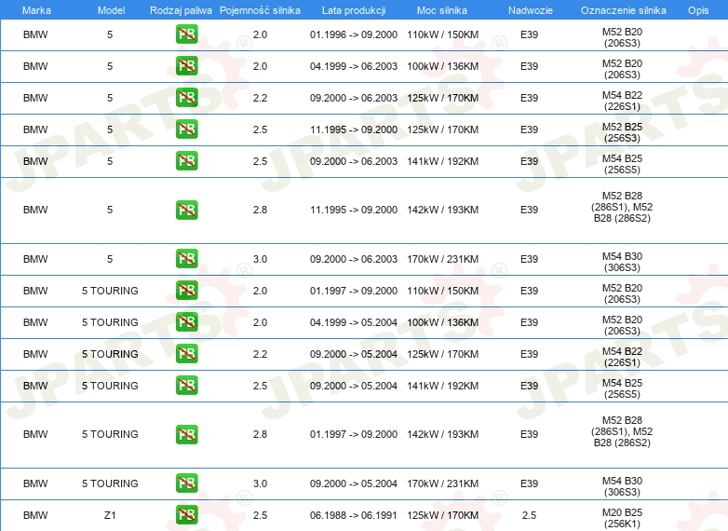Click fuel icon in 5 TOURING 100kW / 136KM row
Viewport: 728px width, 531px height.
[x=186, y=322]
